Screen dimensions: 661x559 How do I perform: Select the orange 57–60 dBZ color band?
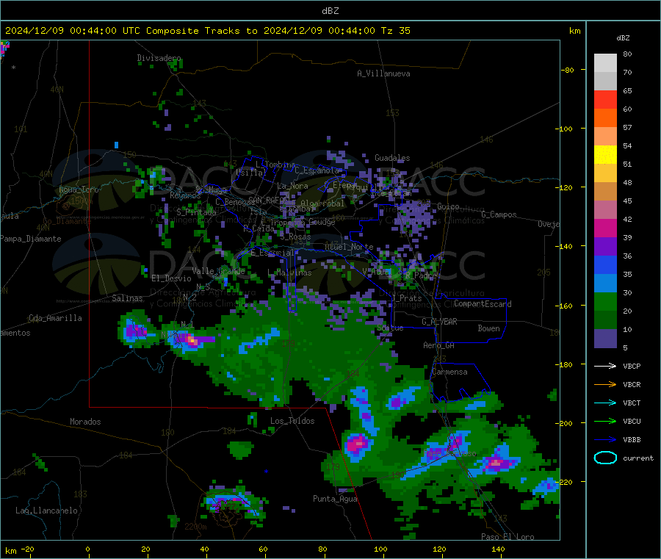coord(605,118)
